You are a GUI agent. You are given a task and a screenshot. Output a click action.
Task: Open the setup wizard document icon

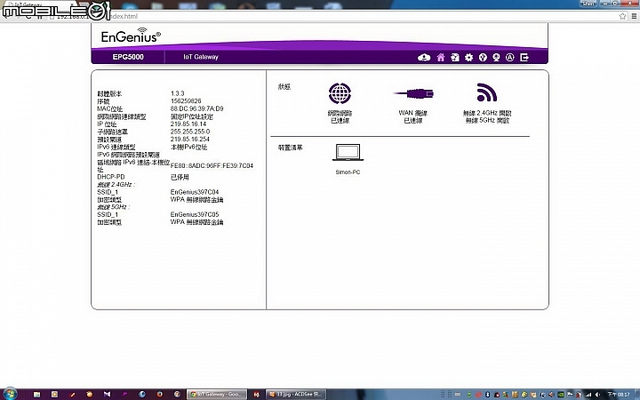tap(455, 58)
